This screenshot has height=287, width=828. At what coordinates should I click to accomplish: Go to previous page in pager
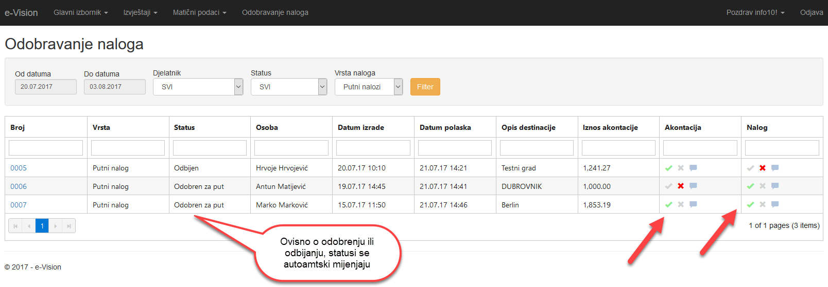(x=29, y=226)
